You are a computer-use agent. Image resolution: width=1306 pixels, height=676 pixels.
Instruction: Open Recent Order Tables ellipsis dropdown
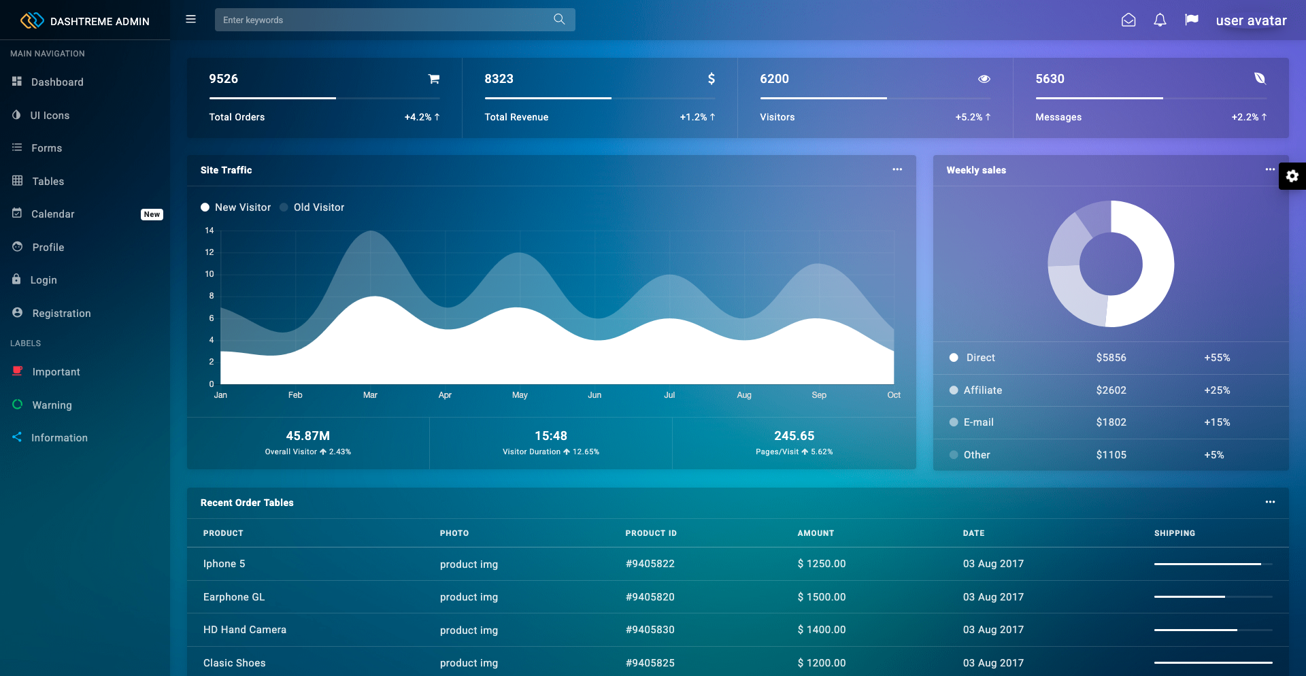coord(1269,502)
